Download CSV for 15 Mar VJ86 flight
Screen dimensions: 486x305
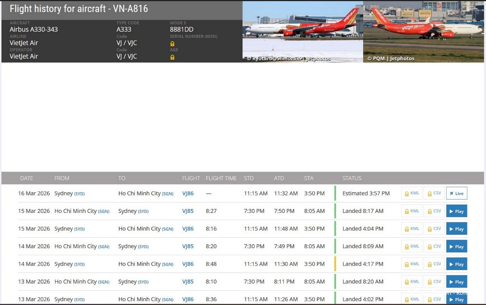(434, 229)
